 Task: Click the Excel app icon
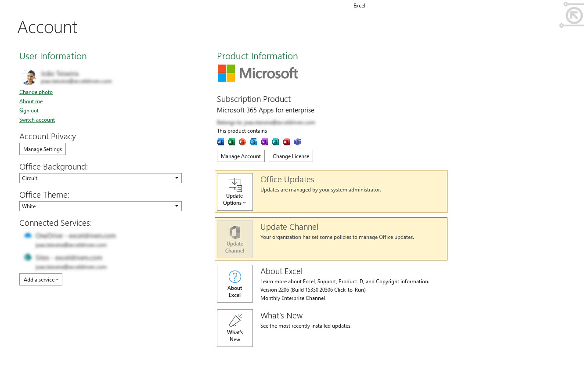coord(231,142)
